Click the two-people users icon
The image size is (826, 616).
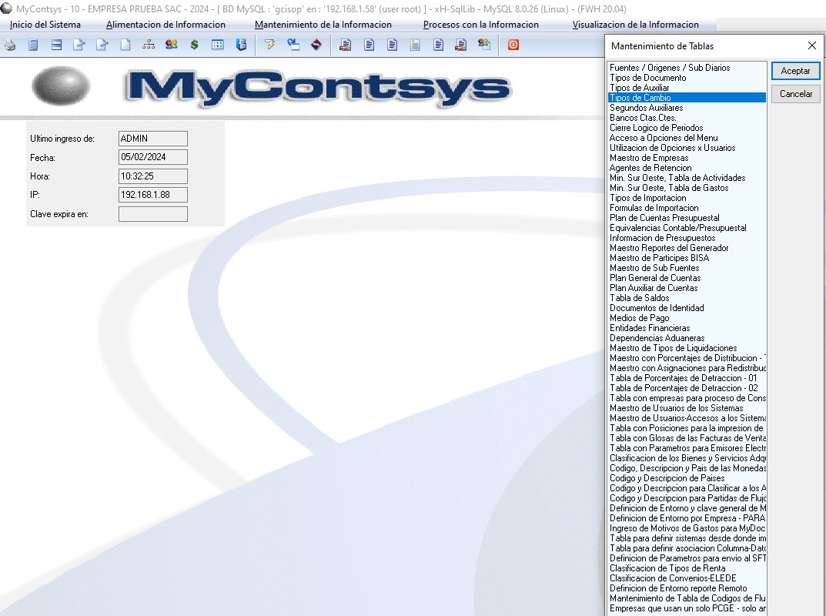tap(171, 45)
